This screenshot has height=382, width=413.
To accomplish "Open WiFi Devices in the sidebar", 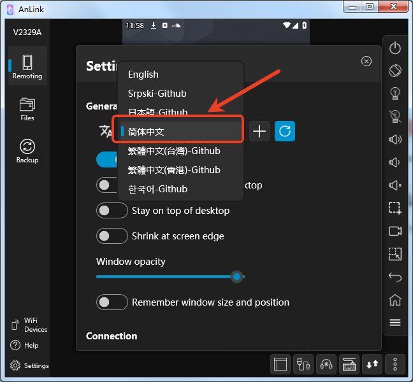I will pyautogui.click(x=29, y=325).
